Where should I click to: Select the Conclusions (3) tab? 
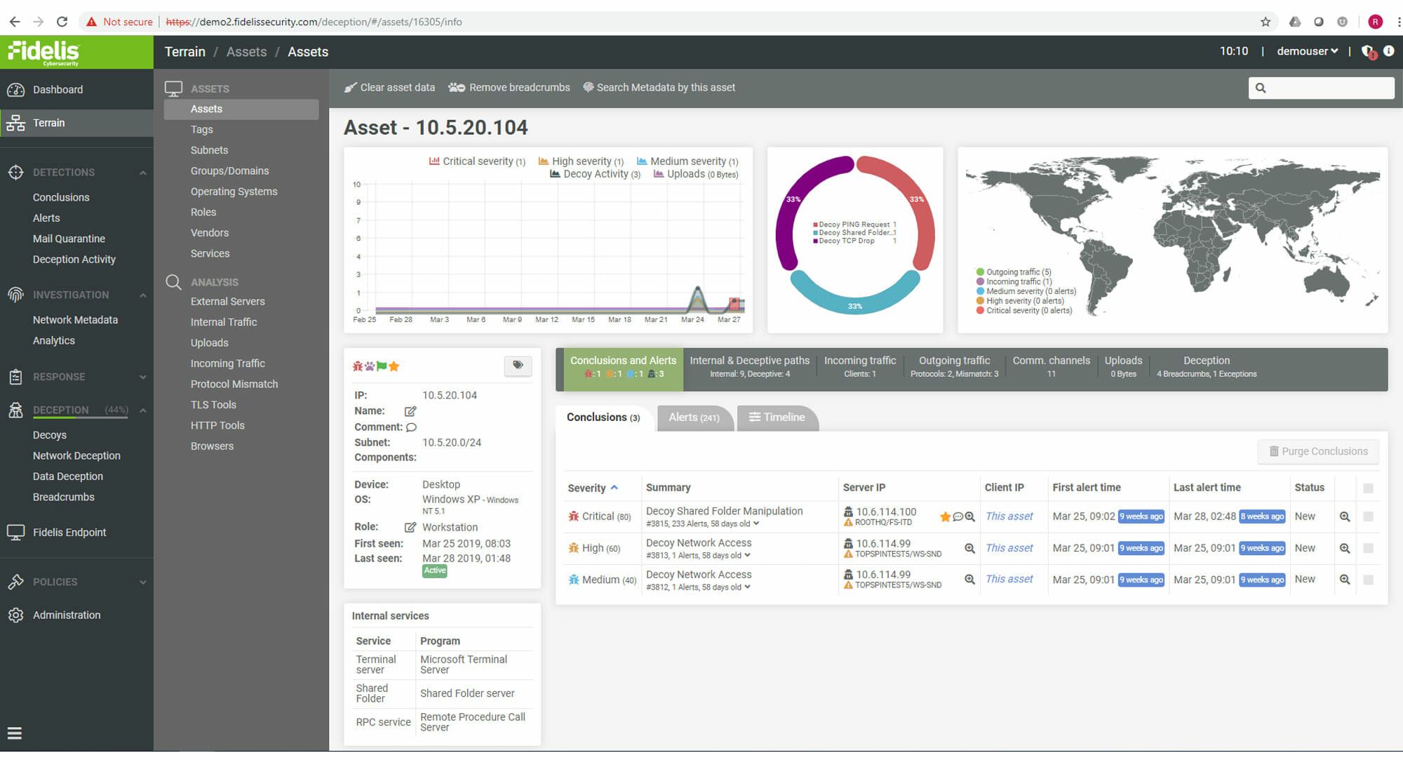[603, 418]
